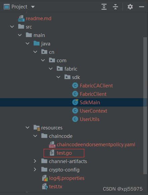Open the Project view dropdown
The width and height of the screenshot is (148, 195).
[x=33, y=7]
